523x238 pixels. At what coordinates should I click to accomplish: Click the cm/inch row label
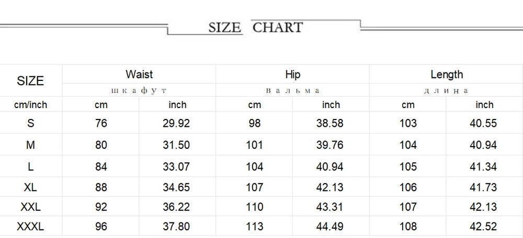click(x=31, y=105)
